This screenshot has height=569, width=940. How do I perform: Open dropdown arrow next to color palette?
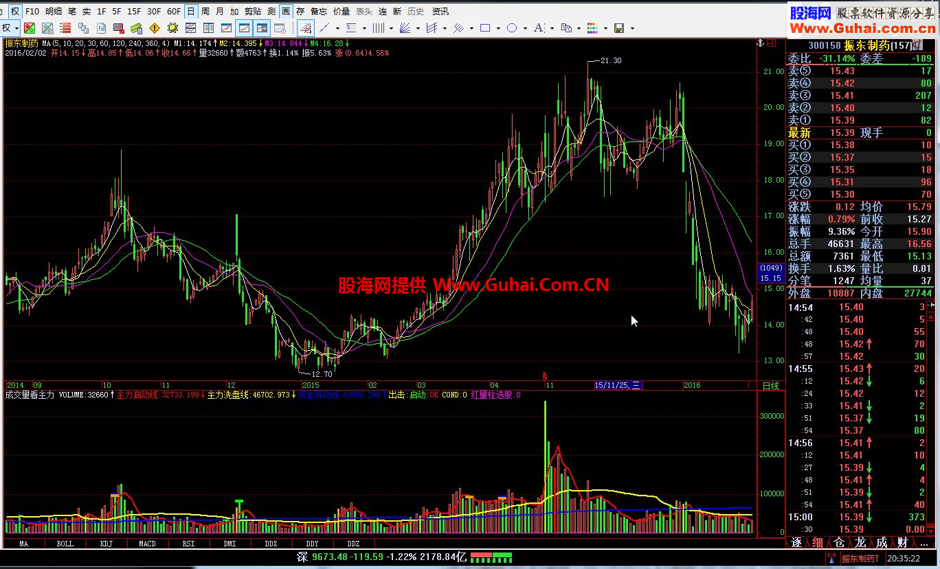[605, 29]
